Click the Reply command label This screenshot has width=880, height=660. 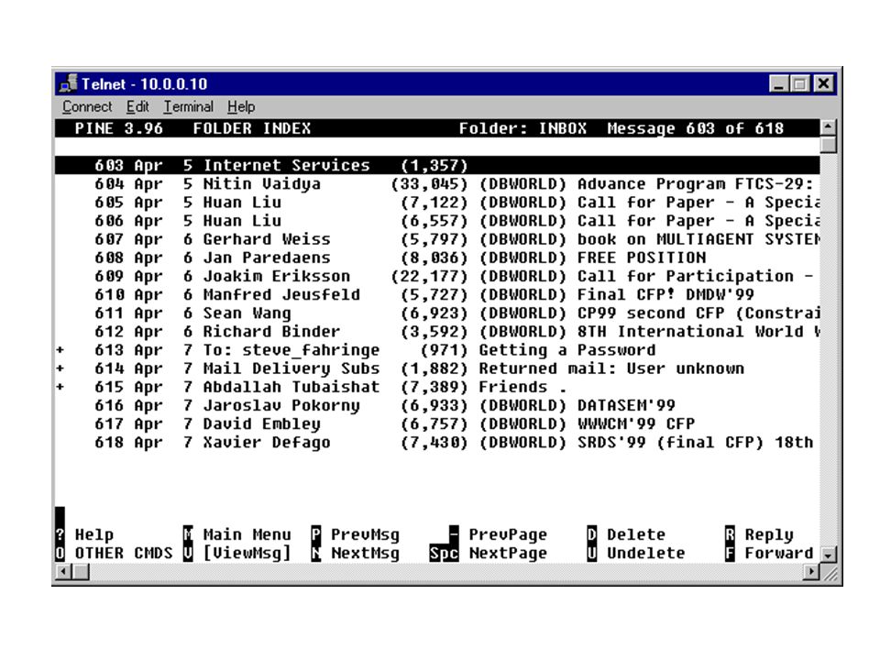click(x=769, y=534)
